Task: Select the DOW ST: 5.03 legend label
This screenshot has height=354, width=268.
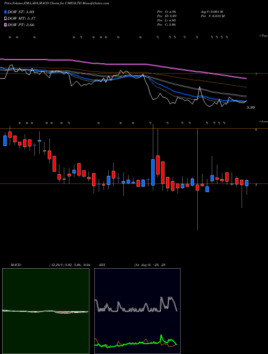Action: coord(21,12)
